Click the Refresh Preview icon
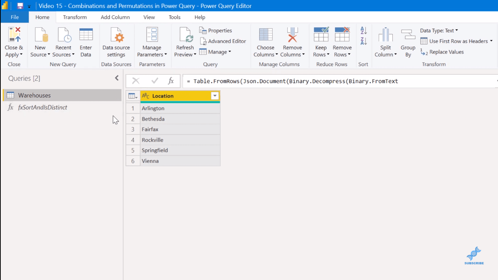 pos(186,35)
